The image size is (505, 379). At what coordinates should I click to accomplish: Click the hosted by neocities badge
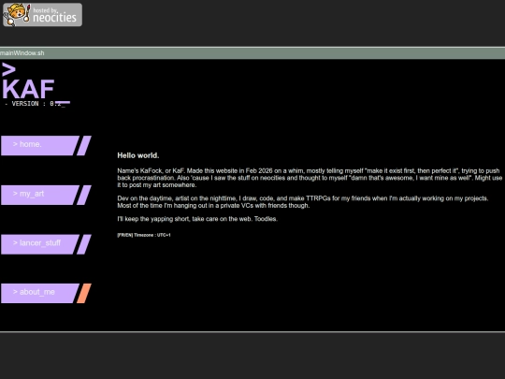point(42,15)
